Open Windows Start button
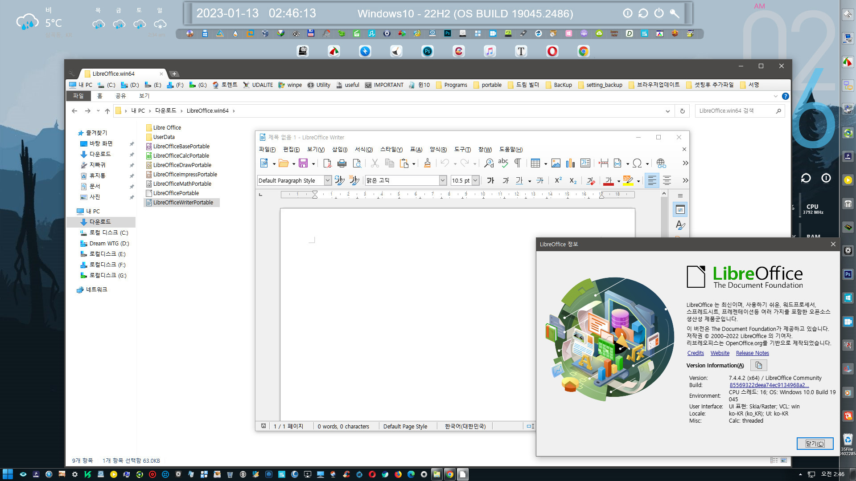This screenshot has width=856, height=481. pyautogui.click(x=8, y=474)
